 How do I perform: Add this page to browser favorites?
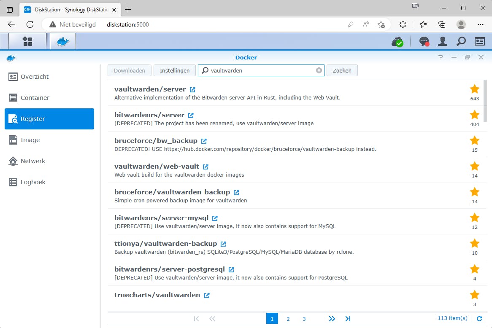click(x=381, y=24)
